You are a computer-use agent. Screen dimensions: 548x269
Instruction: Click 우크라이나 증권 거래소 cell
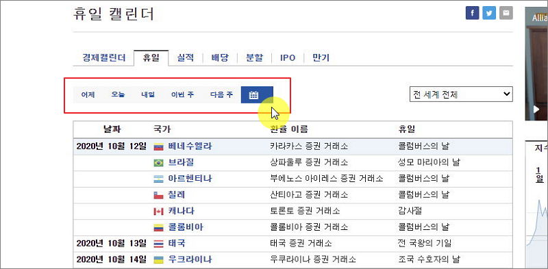(x=313, y=259)
